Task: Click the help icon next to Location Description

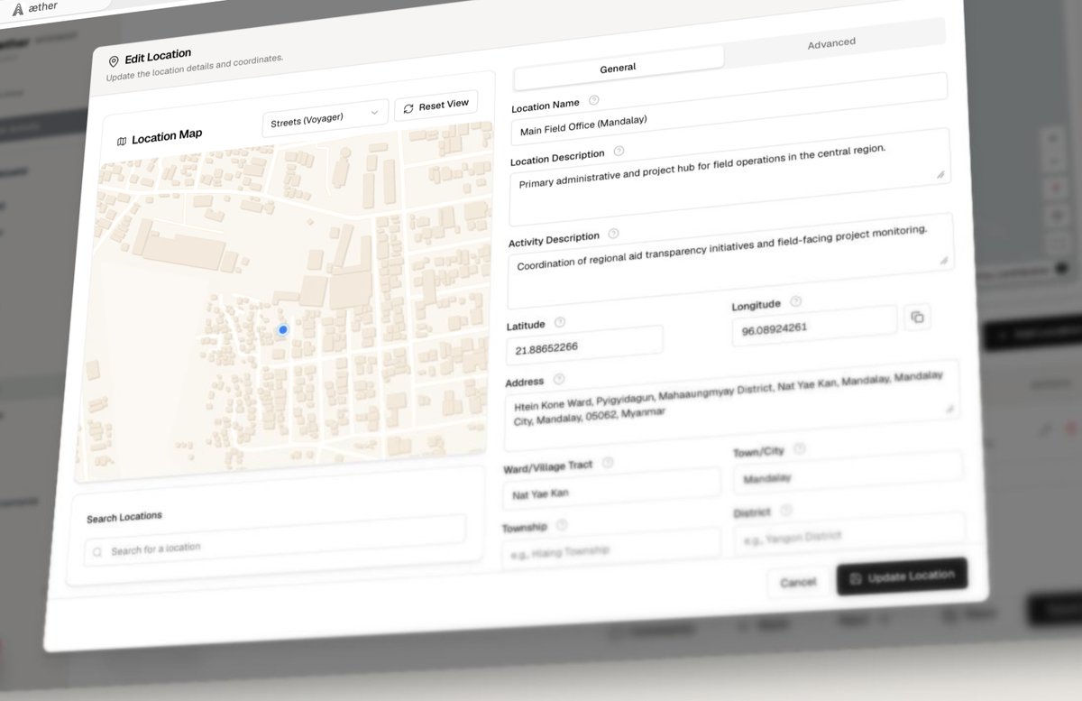Action: pyautogui.click(x=618, y=152)
